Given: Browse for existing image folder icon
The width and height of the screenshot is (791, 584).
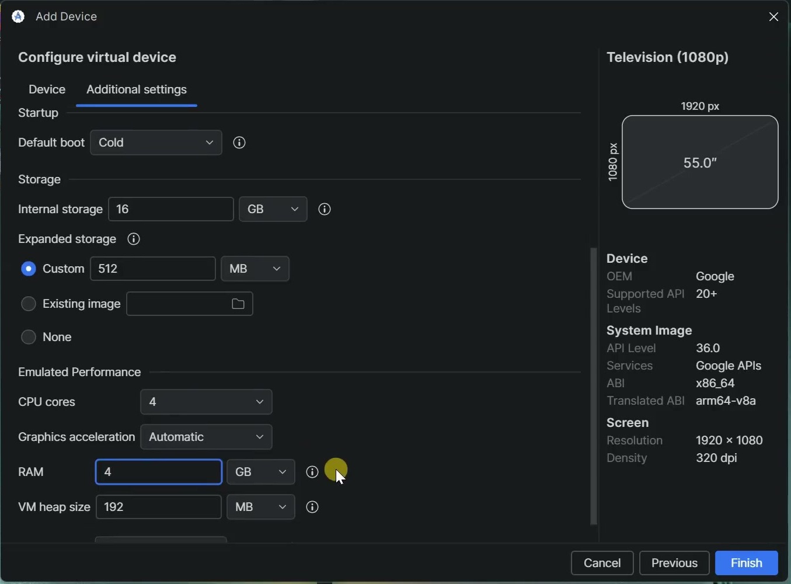Looking at the screenshot, I should click(238, 304).
